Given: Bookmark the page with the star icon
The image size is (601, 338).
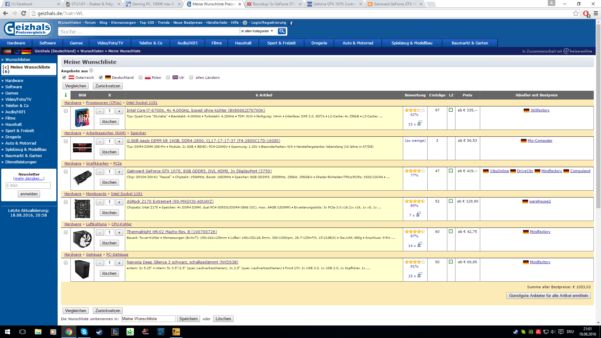Looking at the screenshot, I should click(576, 13).
